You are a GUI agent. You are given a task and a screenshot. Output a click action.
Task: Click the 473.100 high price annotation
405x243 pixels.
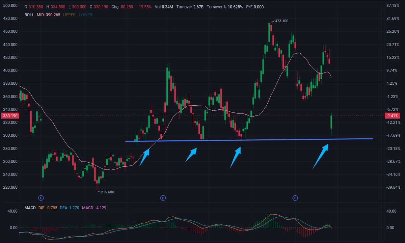tap(282, 21)
